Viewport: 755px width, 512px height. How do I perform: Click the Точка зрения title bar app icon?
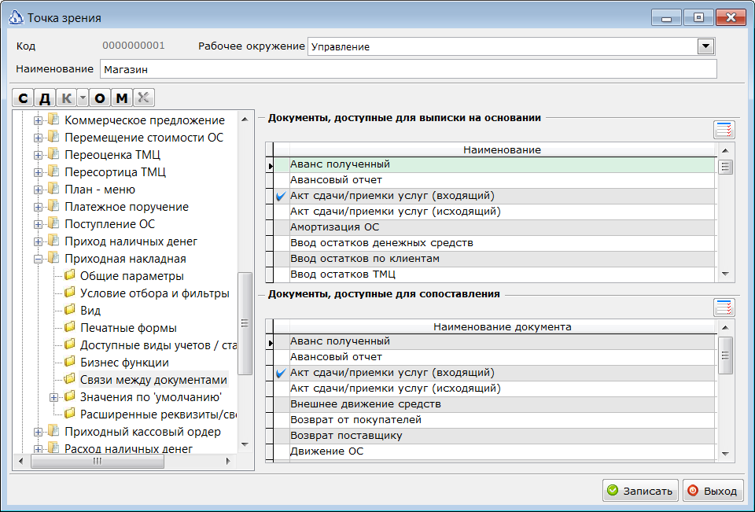tap(16, 18)
